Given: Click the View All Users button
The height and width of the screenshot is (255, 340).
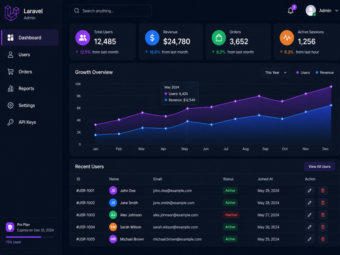Looking at the screenshot, I should (x=319, y=167).
